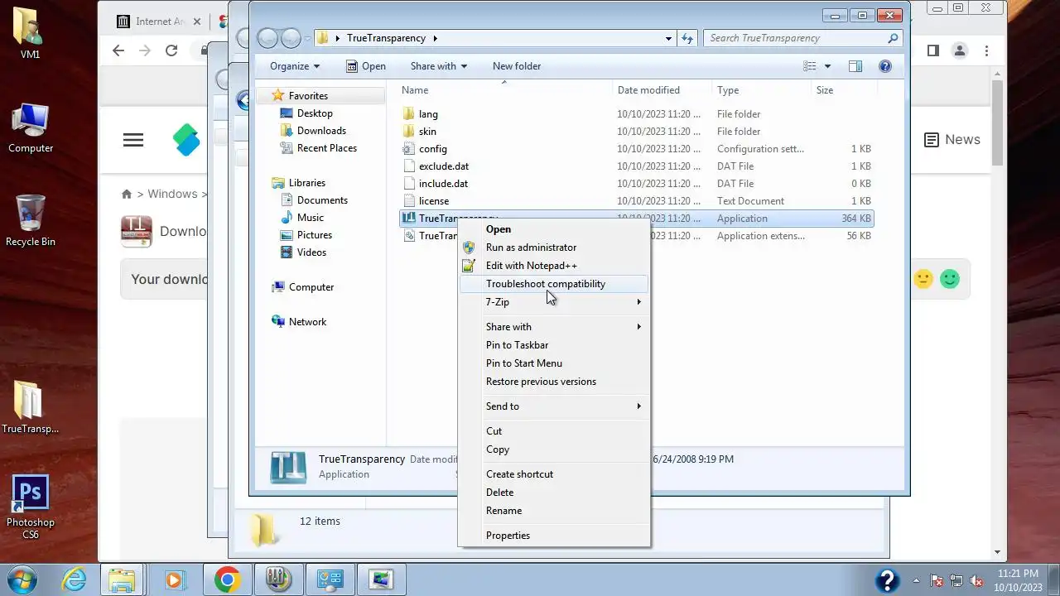Choose Delete in the context menu
This screenshot has height=596, width=1060.
click(554, 493)
